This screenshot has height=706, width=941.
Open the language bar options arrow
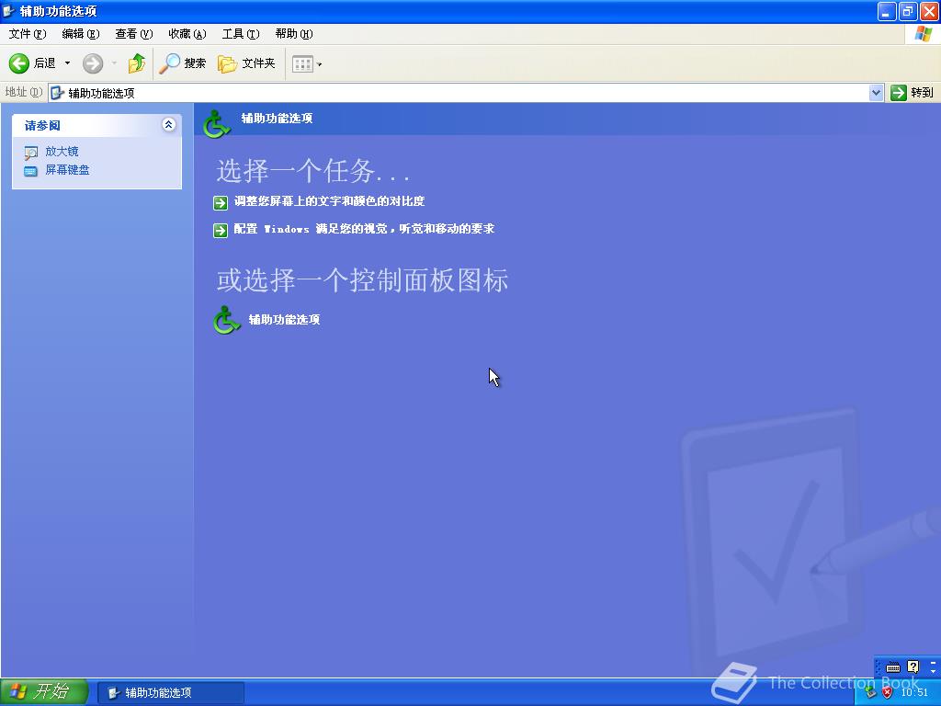[x=933, y=670]
